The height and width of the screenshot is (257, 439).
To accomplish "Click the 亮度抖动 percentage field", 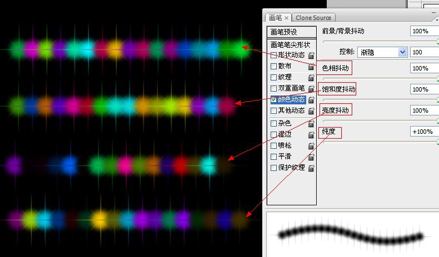I will click(425, 110).
